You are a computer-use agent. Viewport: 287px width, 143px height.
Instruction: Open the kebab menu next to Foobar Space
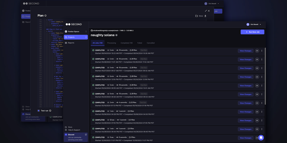pos(86,32)
